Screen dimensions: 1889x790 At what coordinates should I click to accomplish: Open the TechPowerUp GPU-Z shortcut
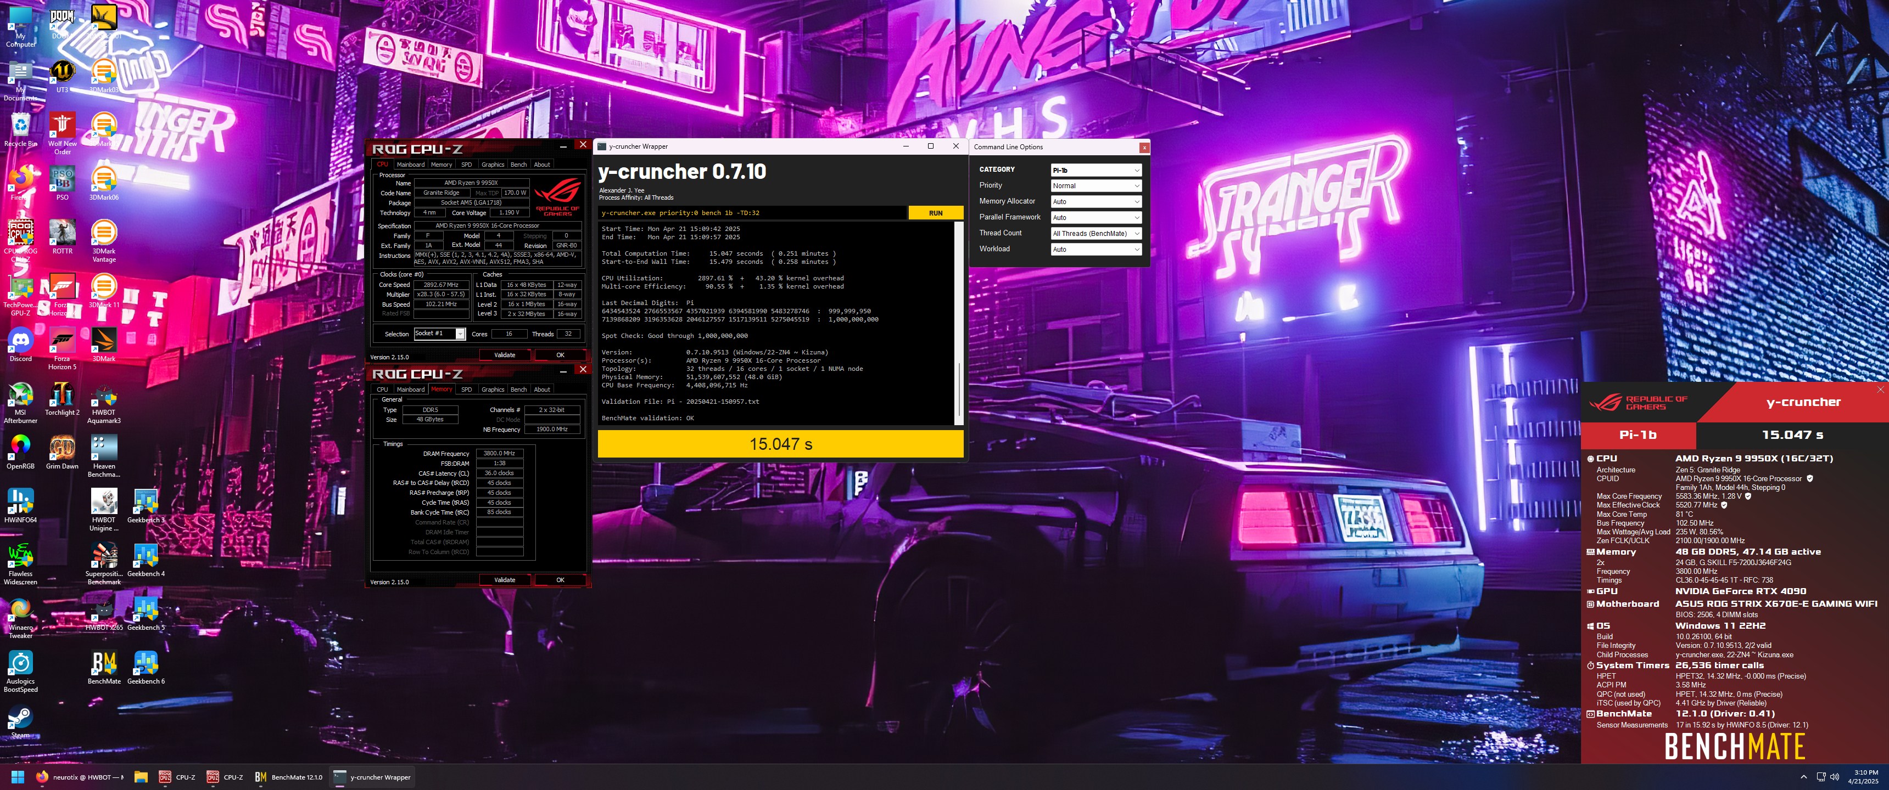coord(20,295)
